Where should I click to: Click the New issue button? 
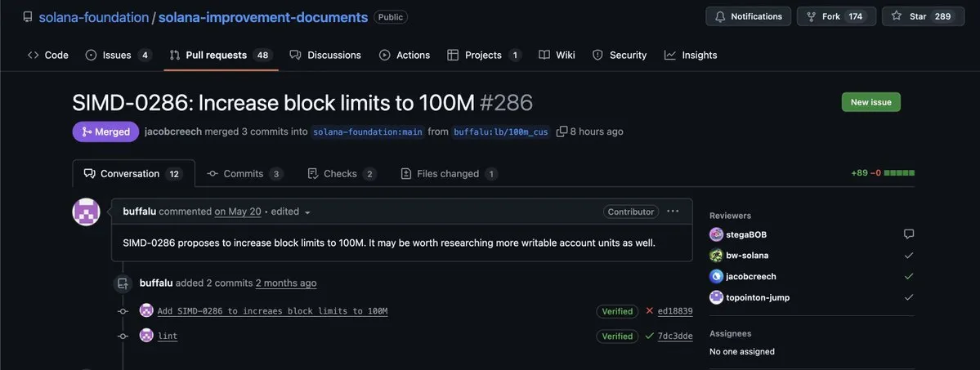point(870,102)
